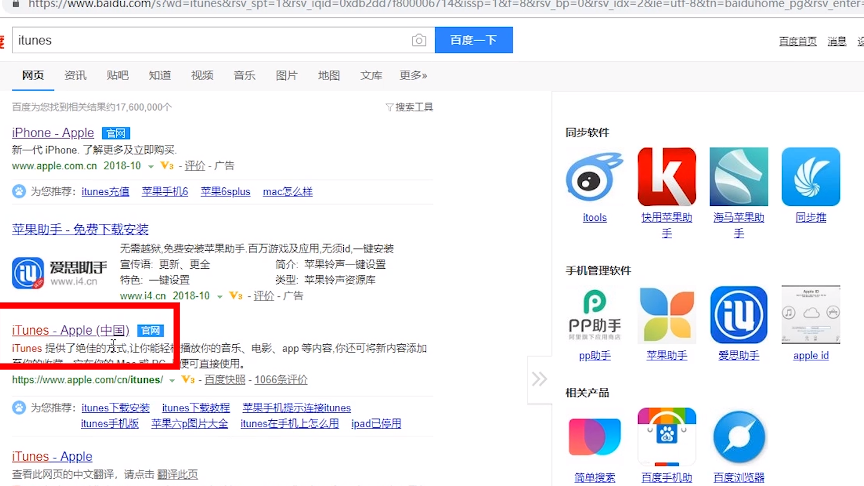Open the 消息 link

click(837, 41)
